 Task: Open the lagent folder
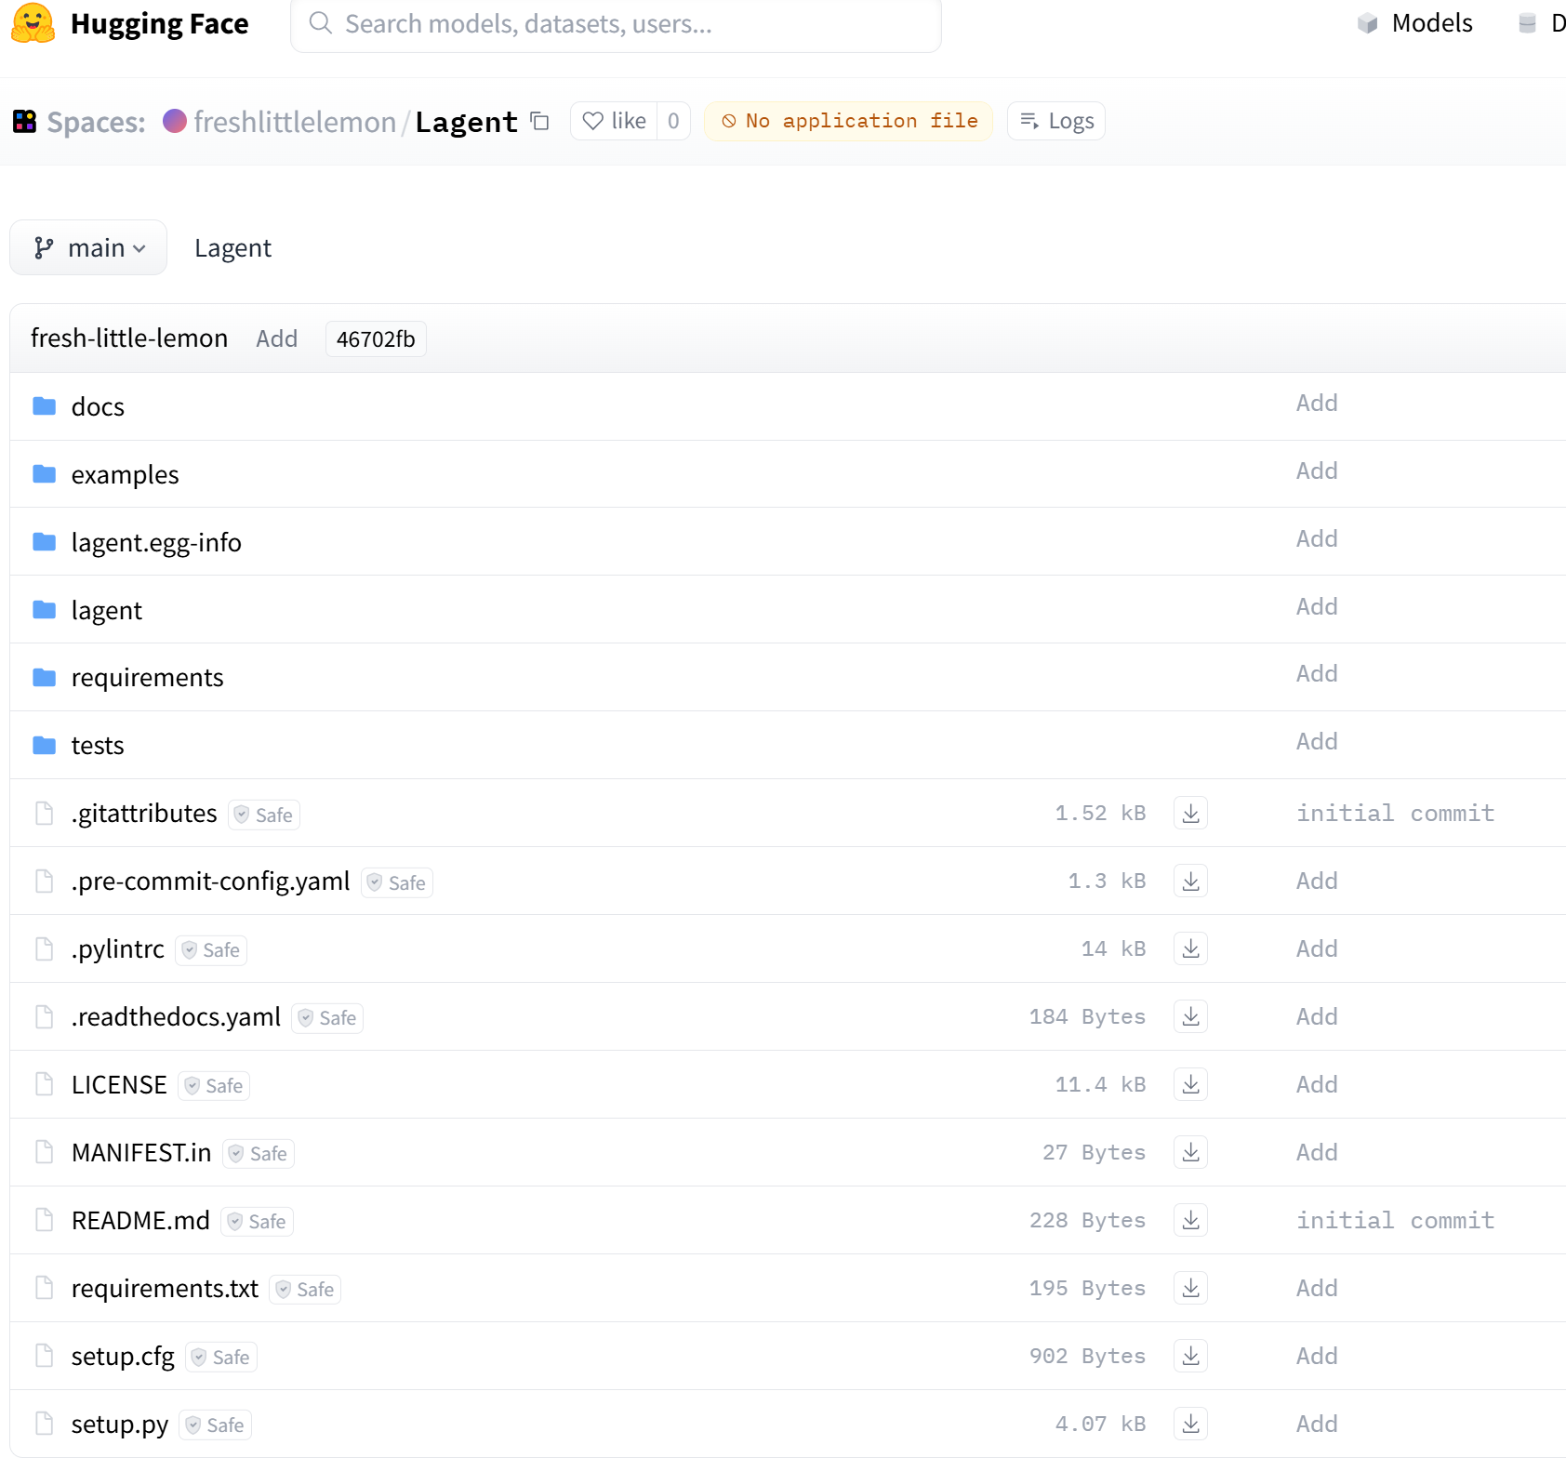click(106, 610)
